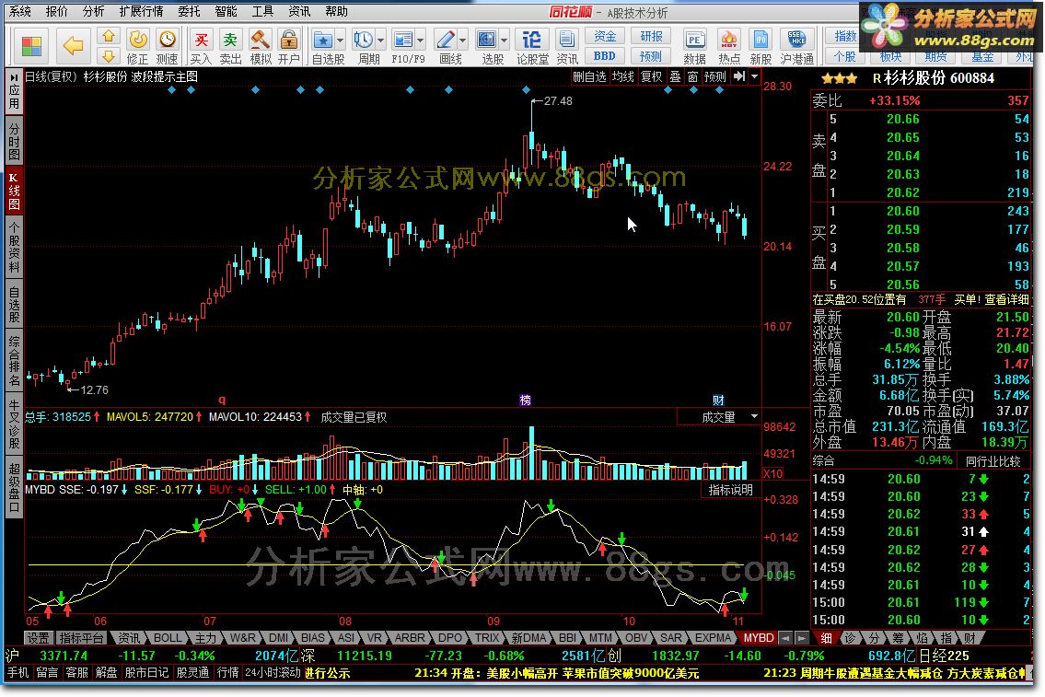Click the 周期 period clock icon
This screenshot has width=1045, height=697.
tap(363, 41)
